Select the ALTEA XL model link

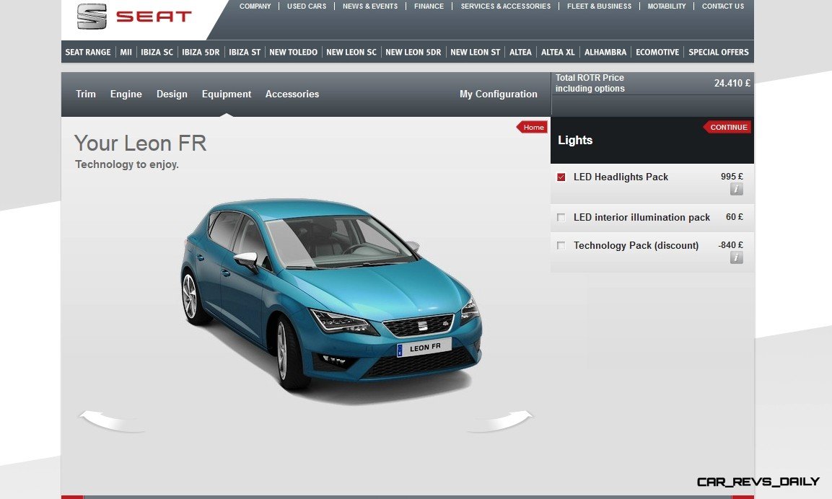(x=558, y=52)
